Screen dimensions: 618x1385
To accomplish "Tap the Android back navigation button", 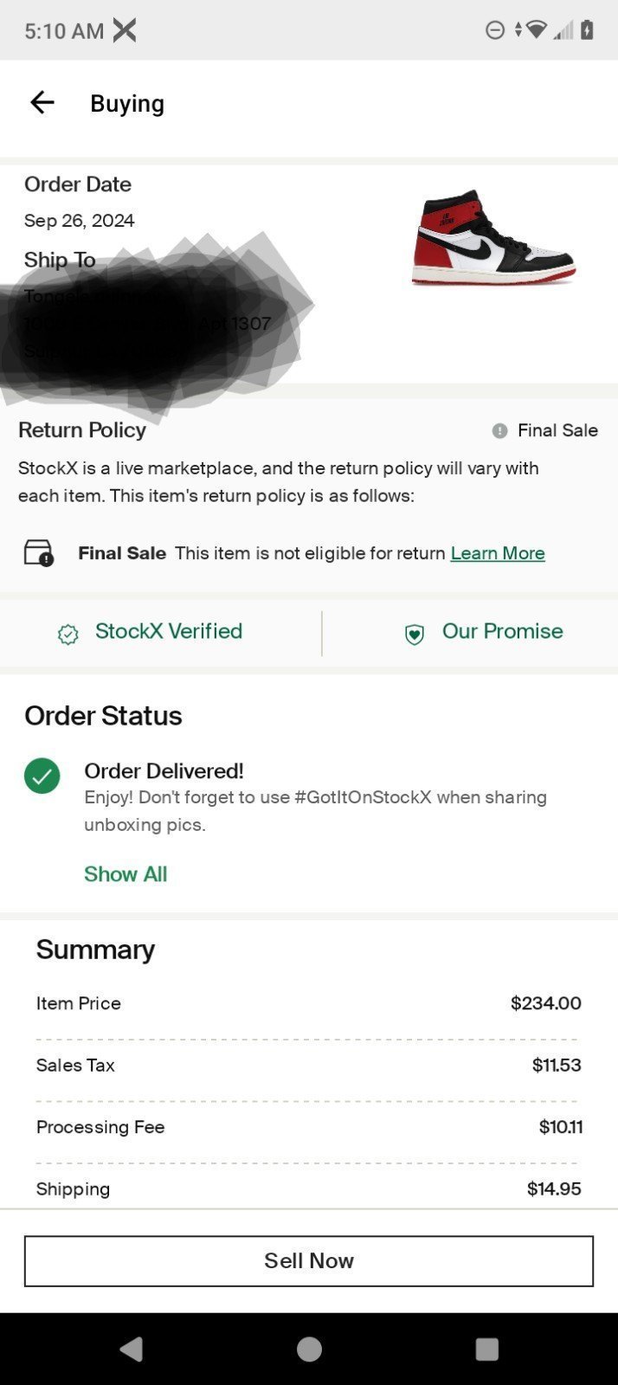I will coord(132,1349).
